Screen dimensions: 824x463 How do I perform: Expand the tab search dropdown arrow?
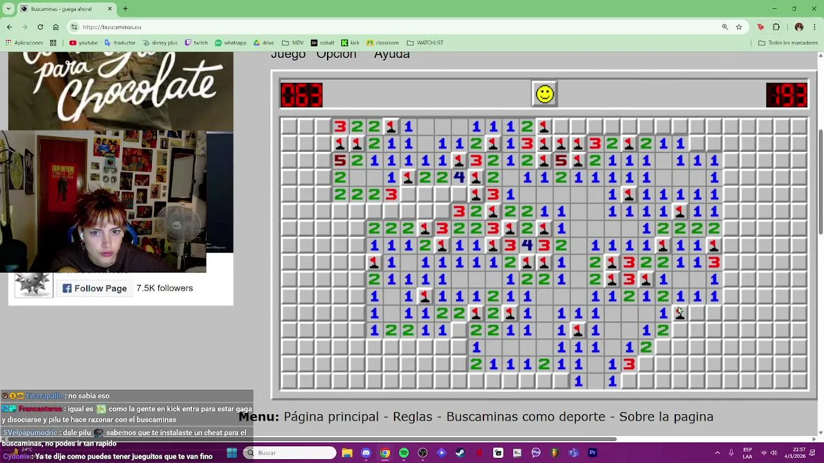click(9, 9)
